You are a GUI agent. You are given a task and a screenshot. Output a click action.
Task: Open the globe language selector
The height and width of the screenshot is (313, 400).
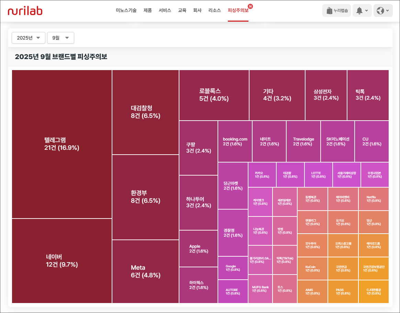383,11
